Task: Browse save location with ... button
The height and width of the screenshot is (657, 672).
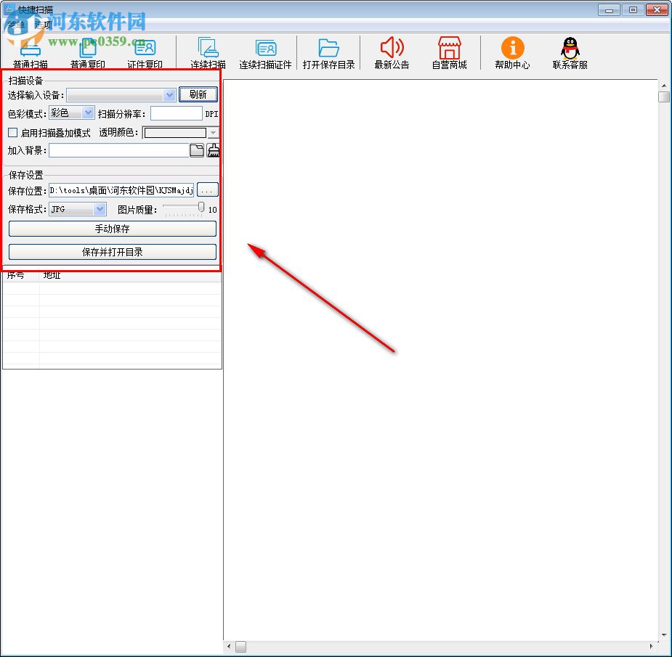Action: pos(208,189)
